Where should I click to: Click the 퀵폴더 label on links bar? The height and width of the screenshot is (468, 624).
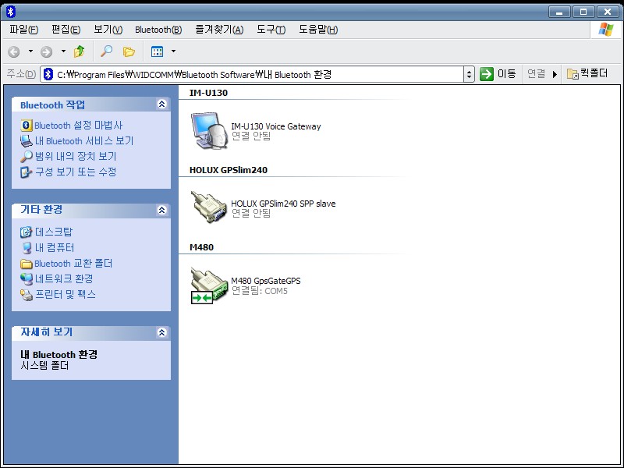tap(594, 73)
